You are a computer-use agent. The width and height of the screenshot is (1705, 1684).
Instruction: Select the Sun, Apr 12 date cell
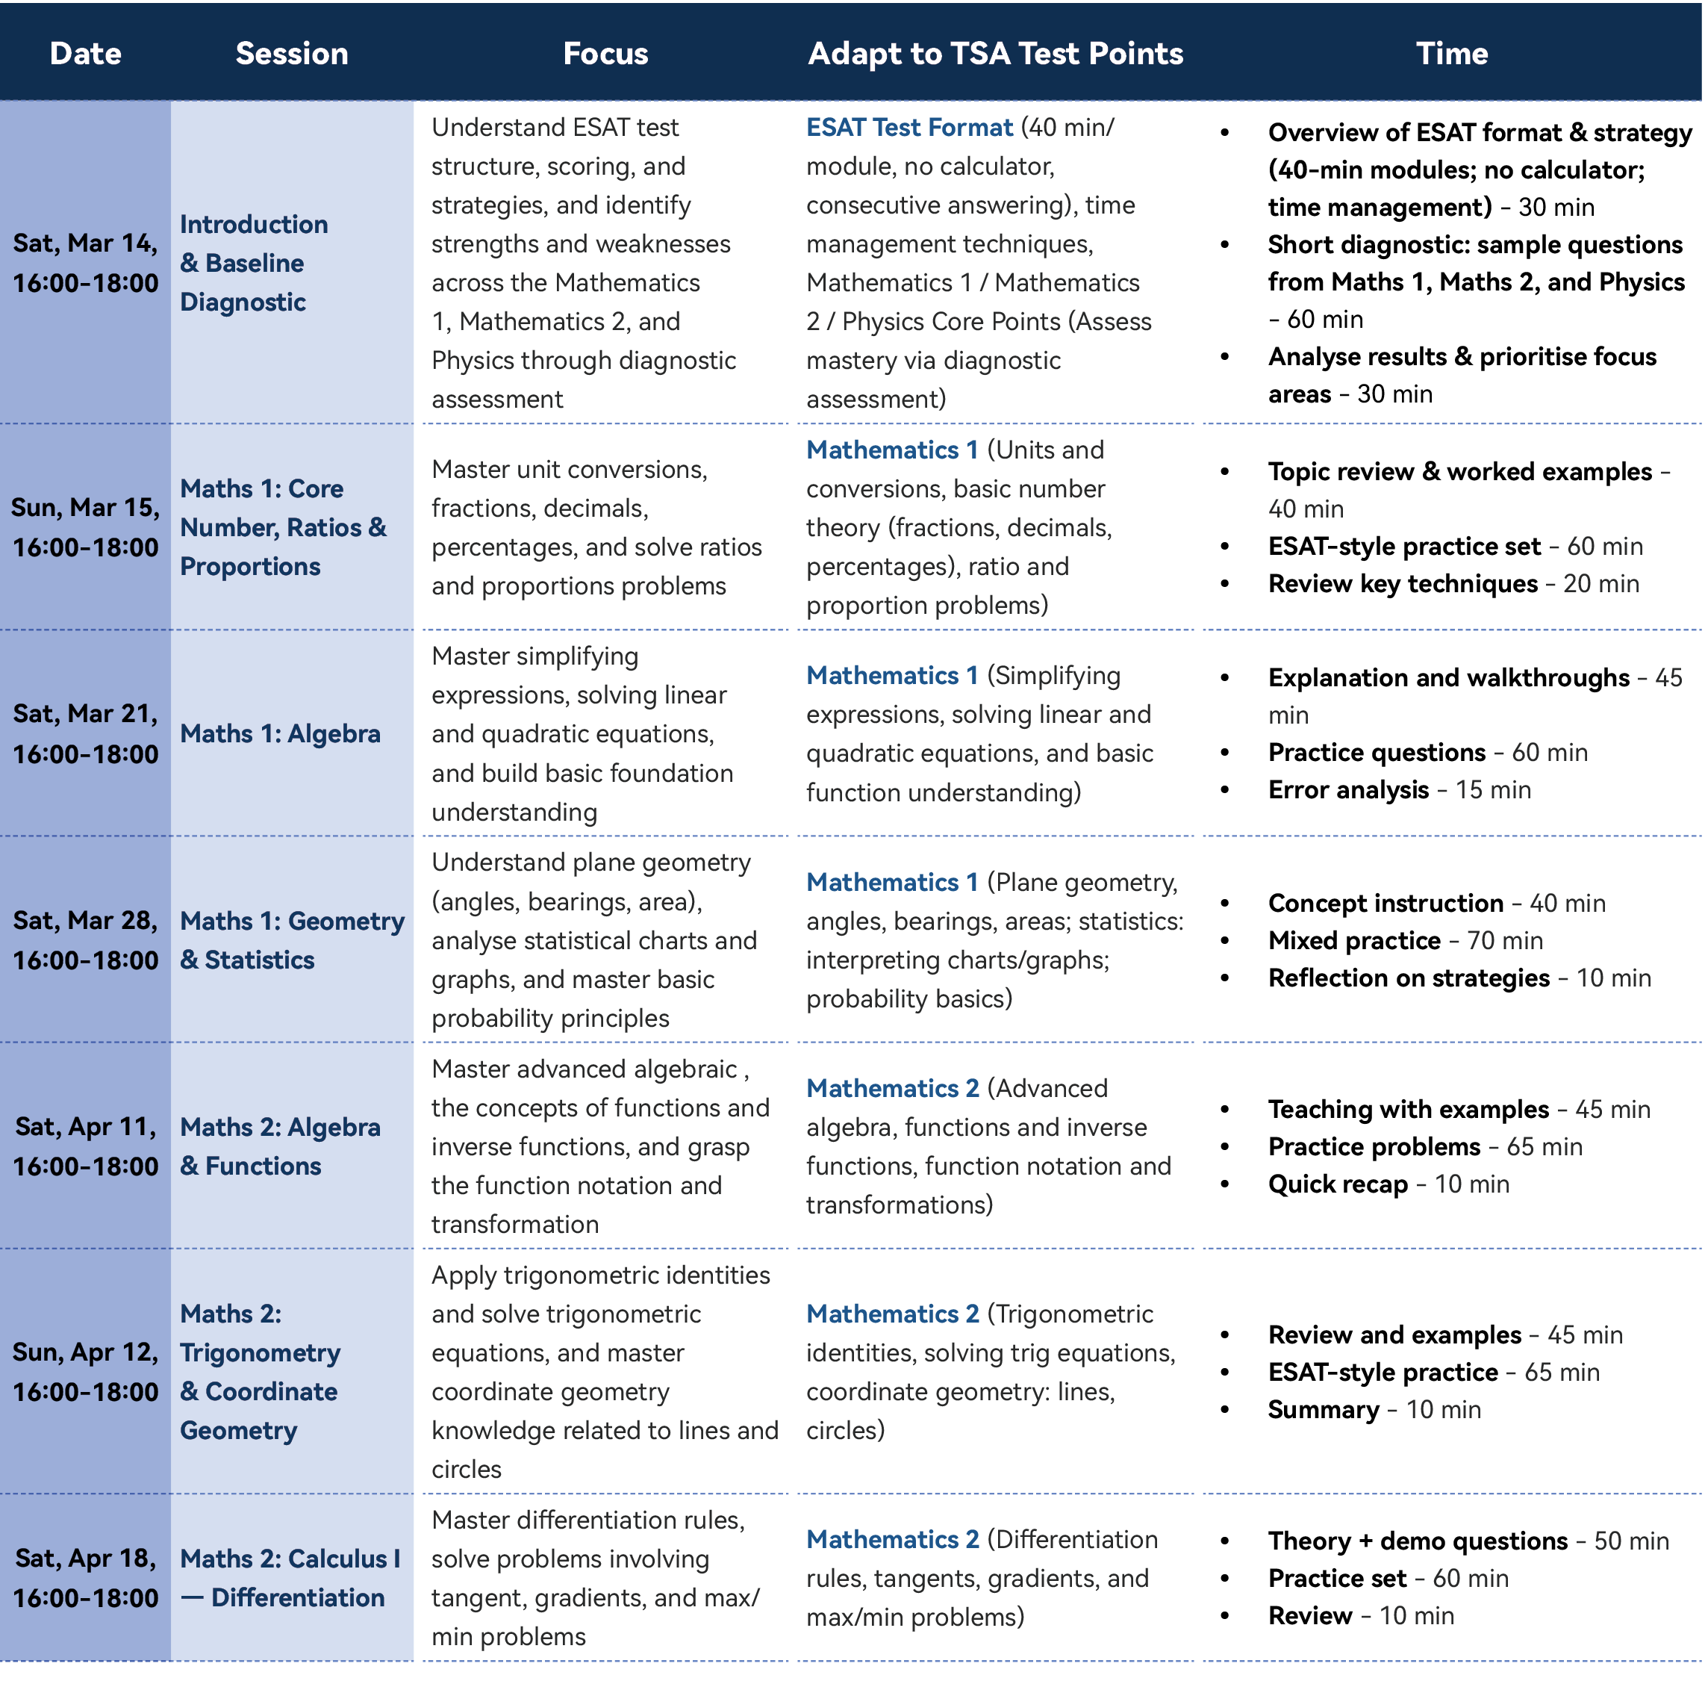point(86,1371)
